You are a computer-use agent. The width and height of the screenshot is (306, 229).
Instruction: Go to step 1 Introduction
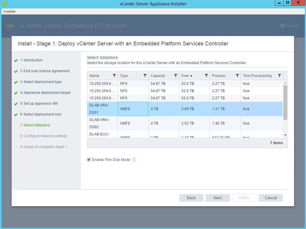point(33,60)
